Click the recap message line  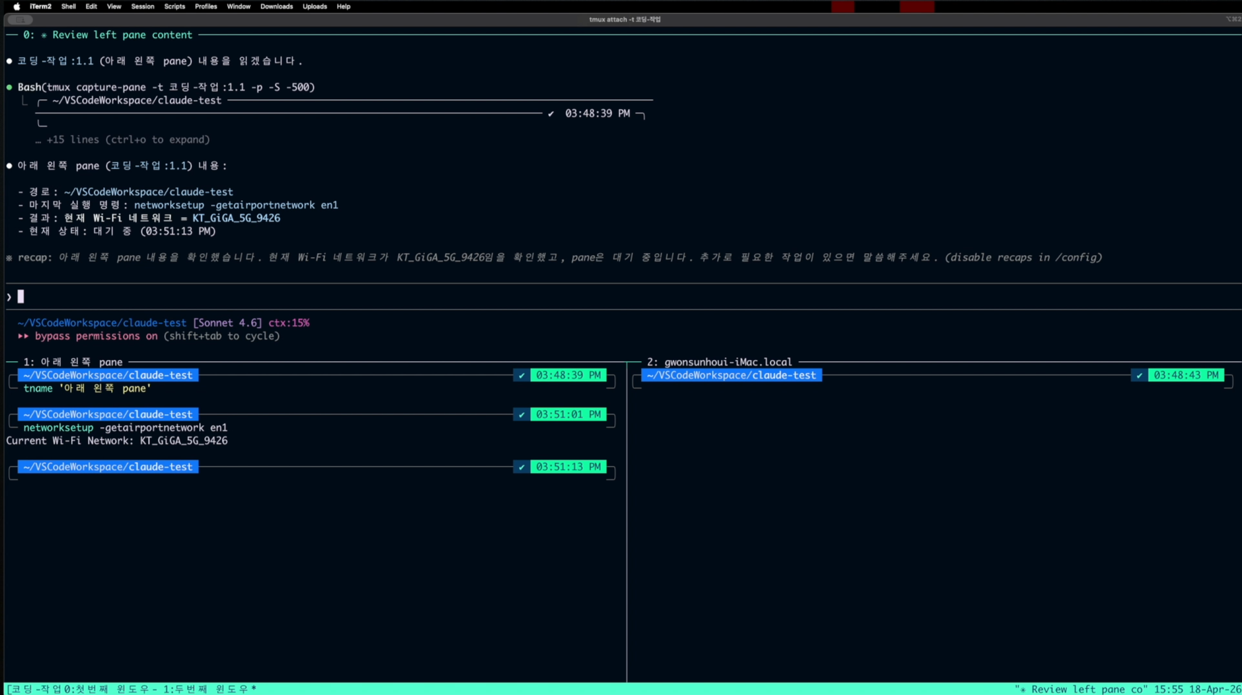[x=554, y=257]
